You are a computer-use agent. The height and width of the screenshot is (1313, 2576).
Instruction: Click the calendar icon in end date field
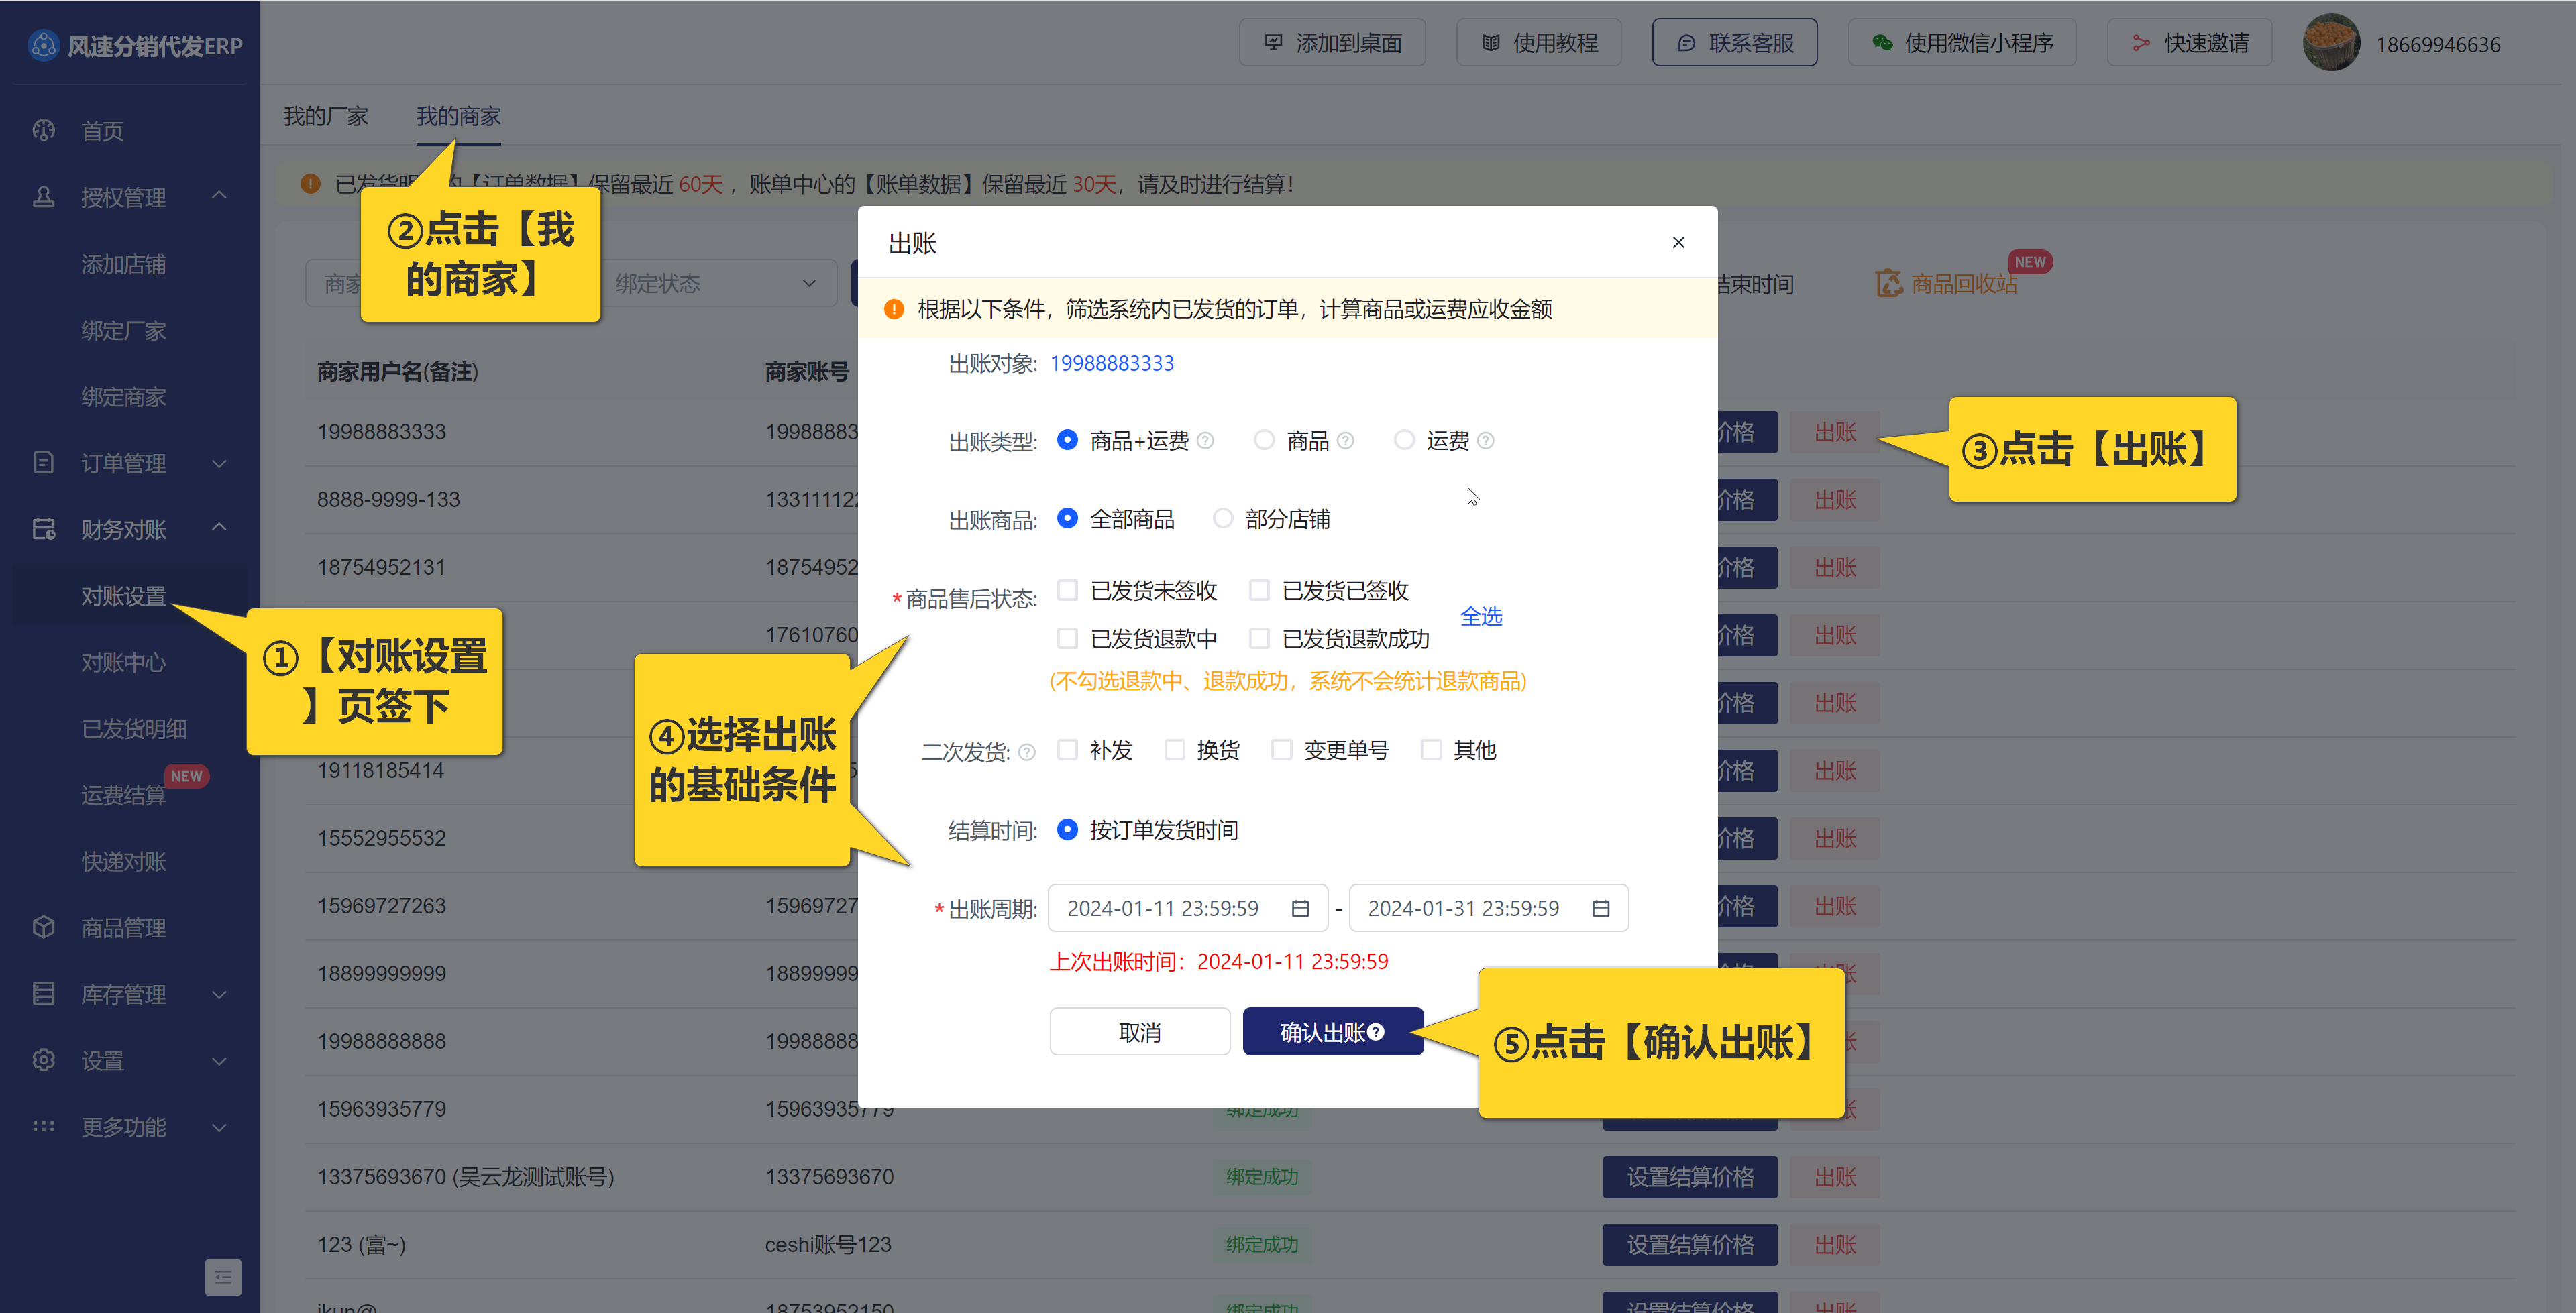(1600, 908)
